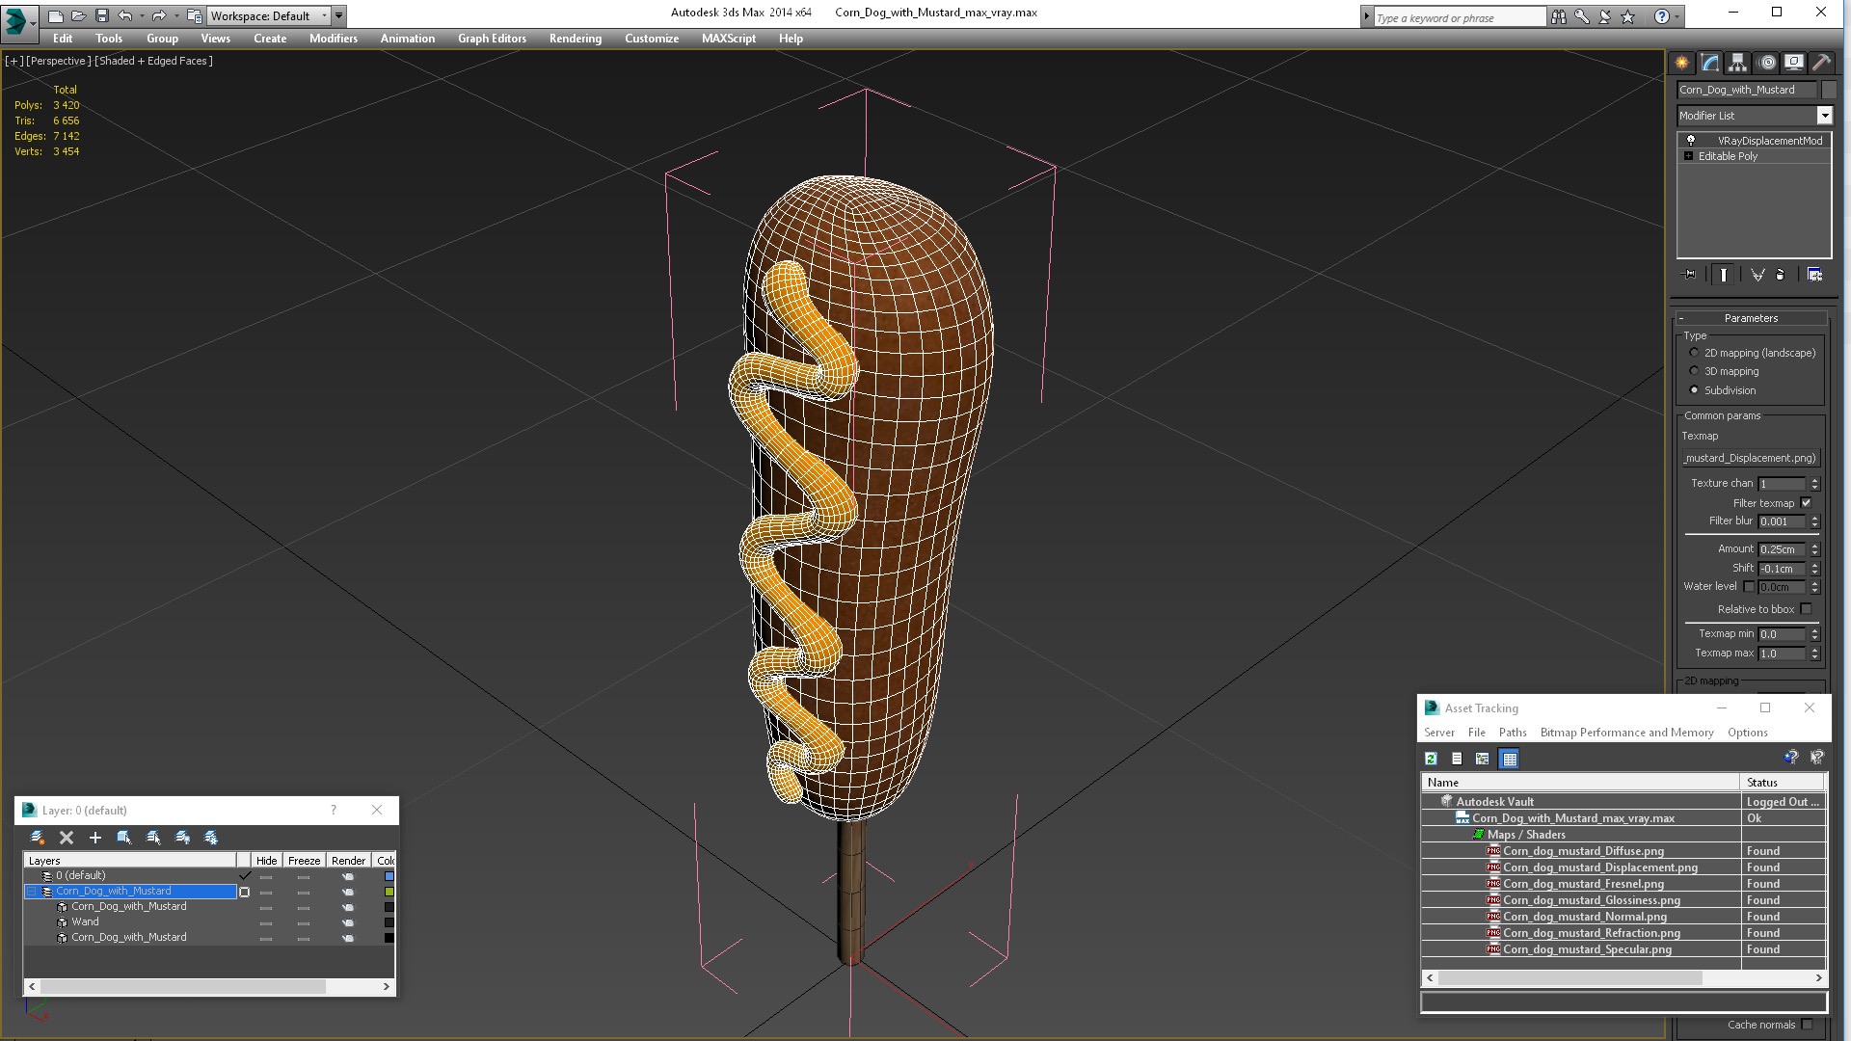Screen dimensions: 1851x1041
Task: Open the Hierarchy command panel tab
Action: tap(1737, 63)
